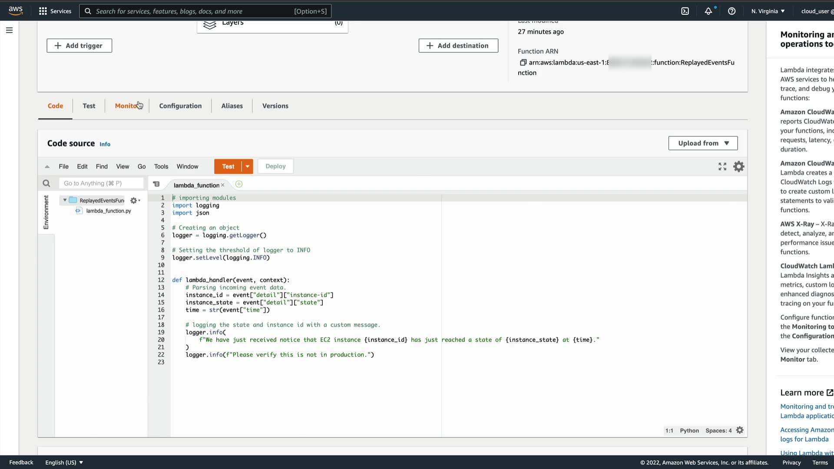Click the Add destination button
834x469 pixels.
458,46
